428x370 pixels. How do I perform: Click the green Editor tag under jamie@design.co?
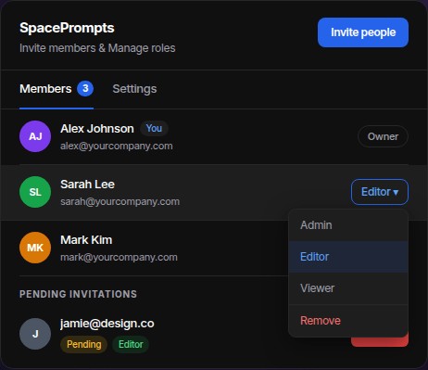131,344
